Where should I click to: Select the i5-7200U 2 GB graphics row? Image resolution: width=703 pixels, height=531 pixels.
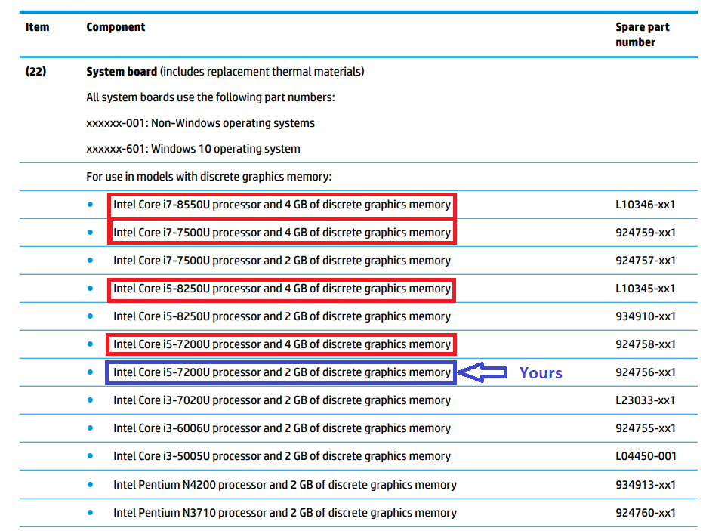click(359, 372)
